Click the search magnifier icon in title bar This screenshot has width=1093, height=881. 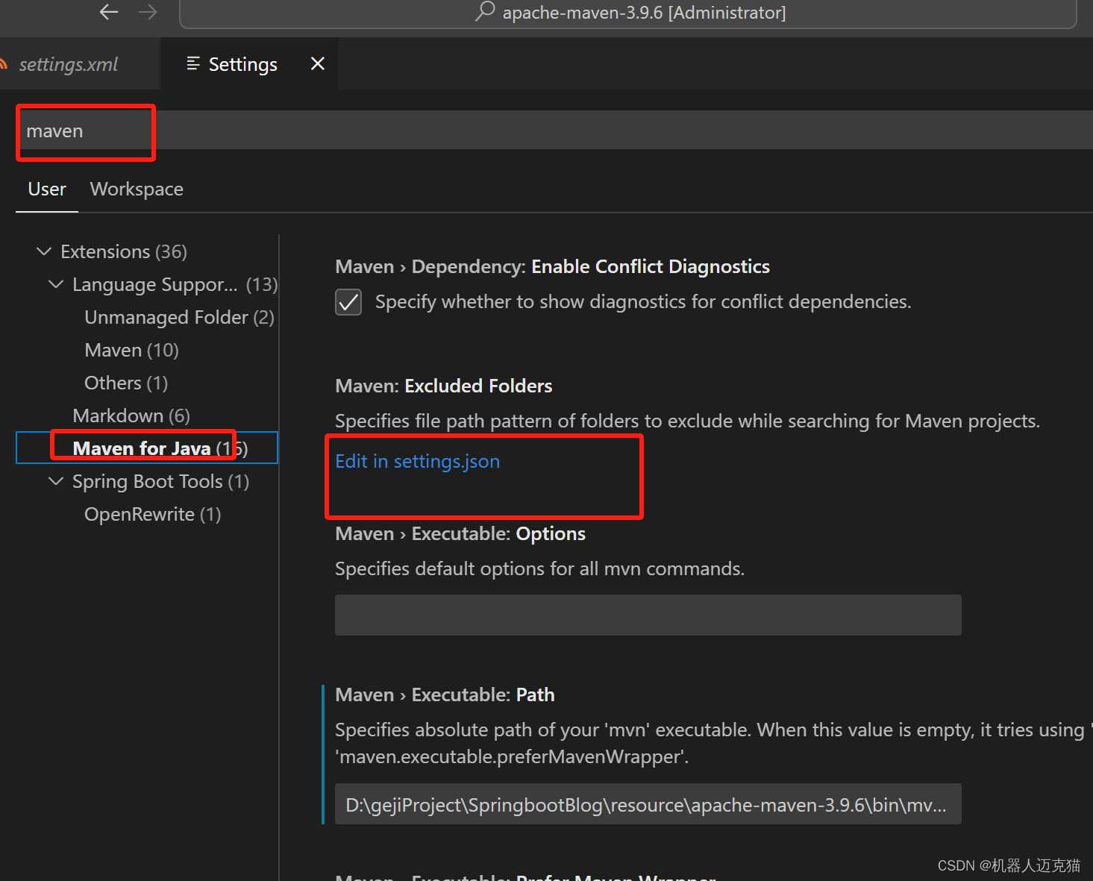486,11
